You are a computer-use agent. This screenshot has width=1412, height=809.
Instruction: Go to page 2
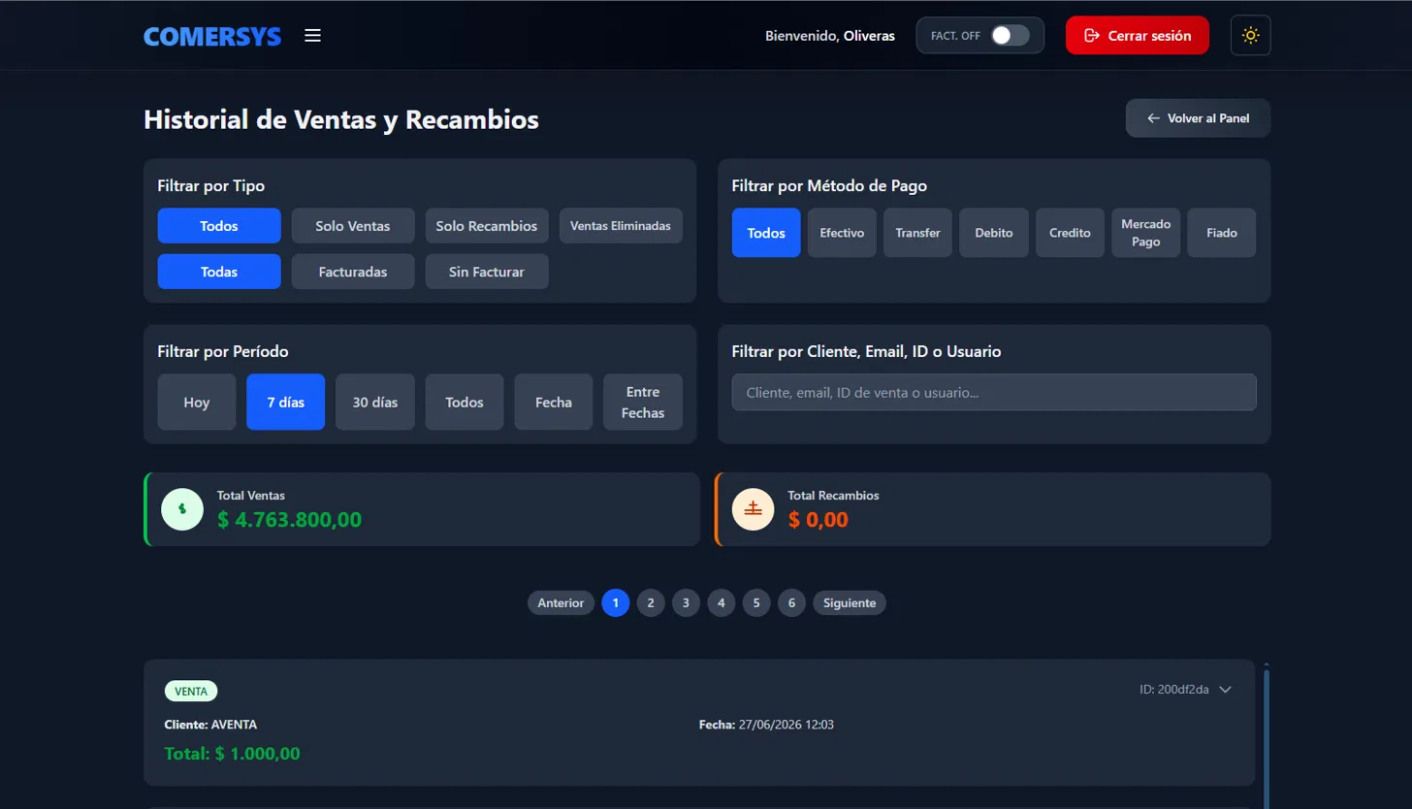click(651, 602)
